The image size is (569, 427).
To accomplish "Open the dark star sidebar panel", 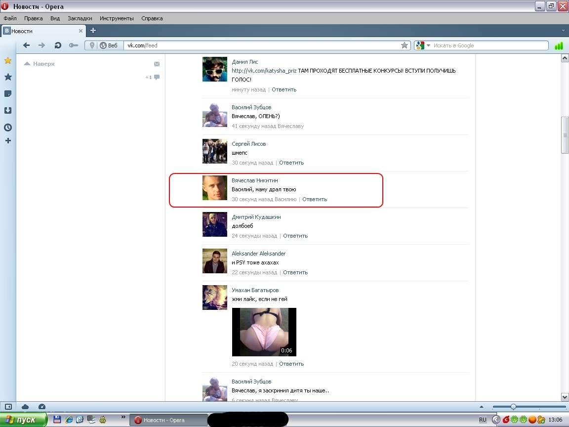I will point(8,77).
